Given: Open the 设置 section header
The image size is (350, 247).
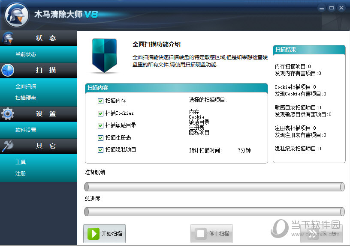Looking at the screenshot, I should click(x=39, y=113).
